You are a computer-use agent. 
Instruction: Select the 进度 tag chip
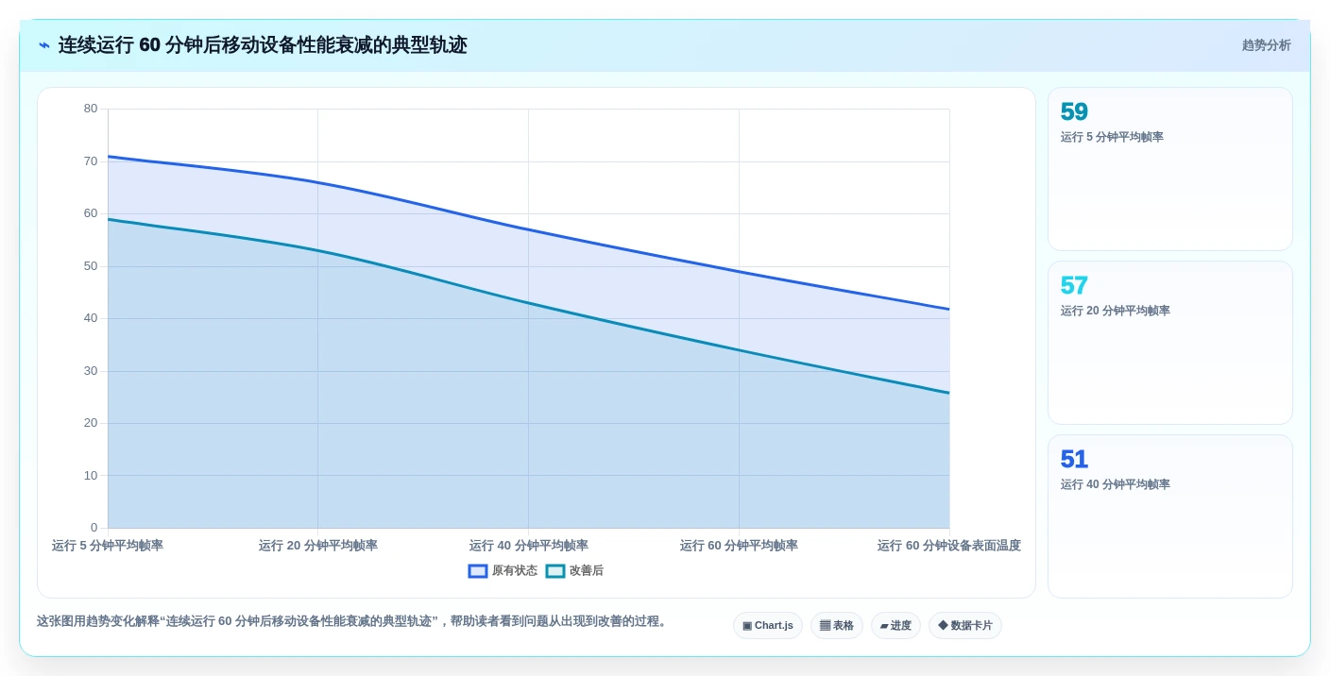[x=895, y=626]
